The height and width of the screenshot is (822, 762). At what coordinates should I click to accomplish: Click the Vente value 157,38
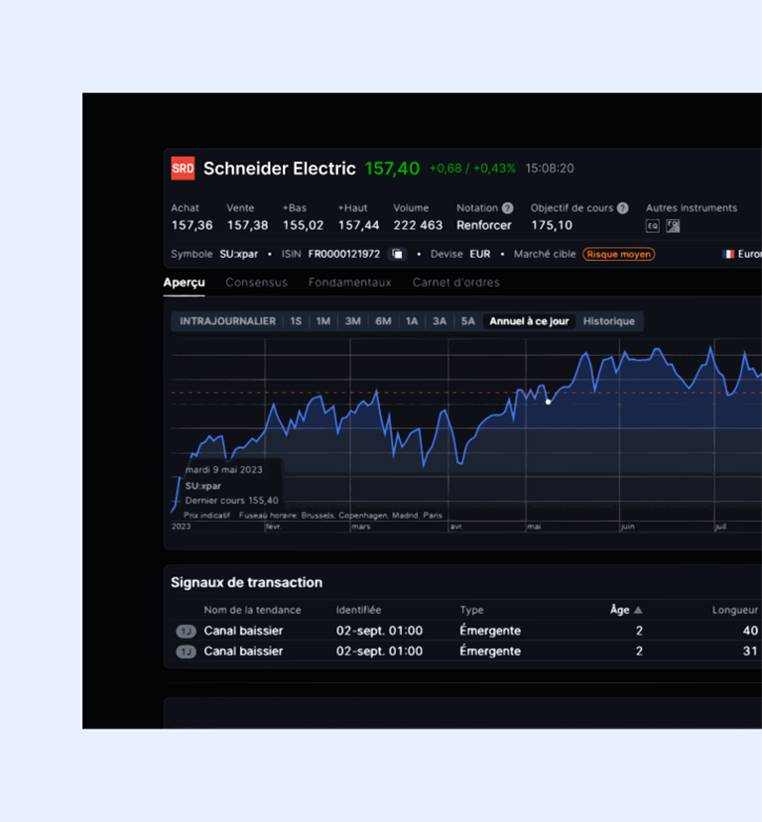click(x=247, y=225)
